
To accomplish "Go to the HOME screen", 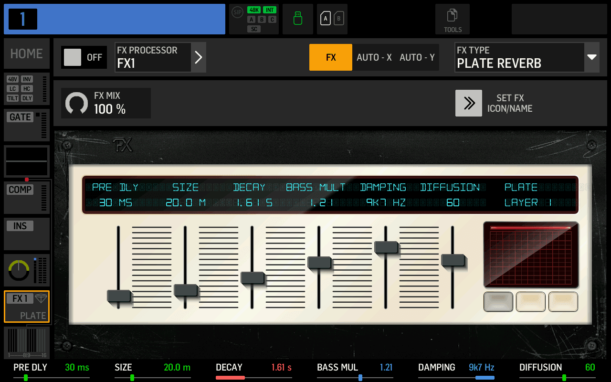I will [x=26, y=53].
